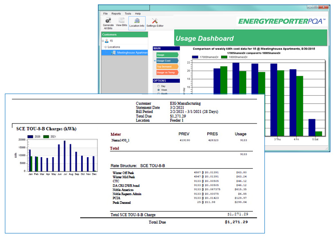Click the 1800ShamesDr green legend swatch

click(224, 57)
